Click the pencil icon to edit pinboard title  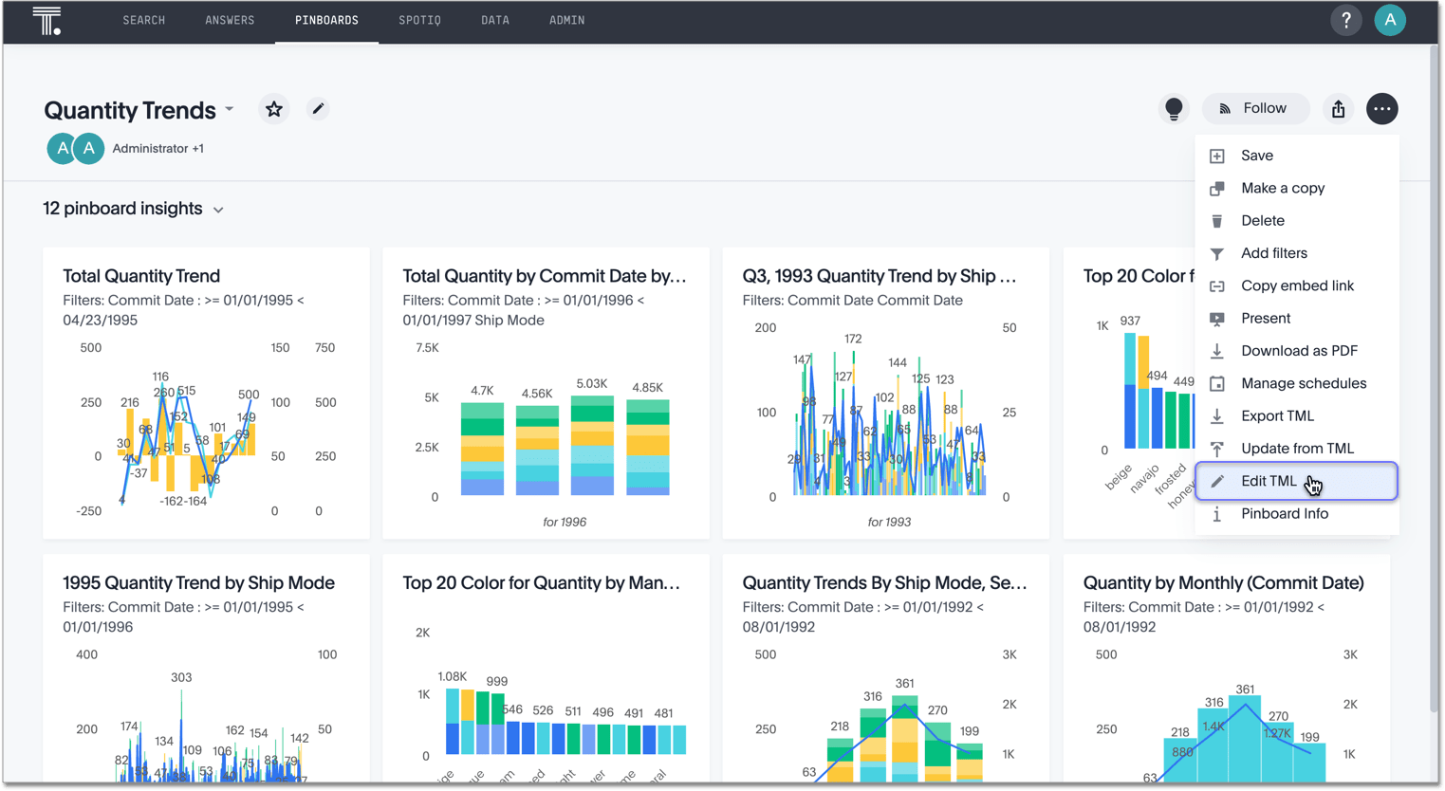(x=318, y=109)
